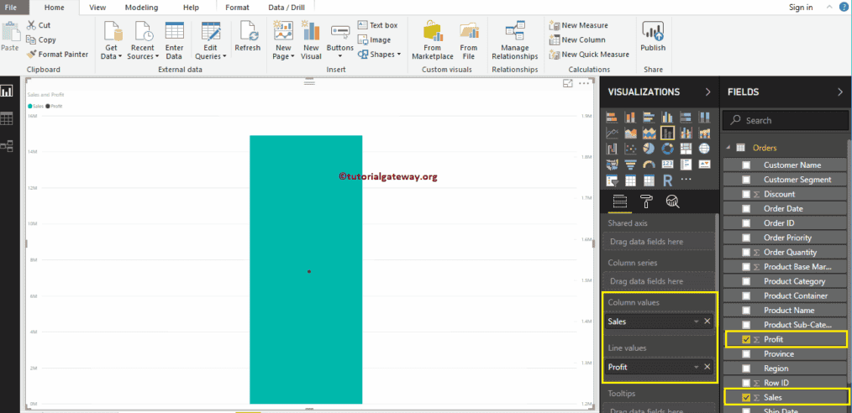852x413 pixels.
Task: Select the KPI visual
Action: [x=704, y=165]
